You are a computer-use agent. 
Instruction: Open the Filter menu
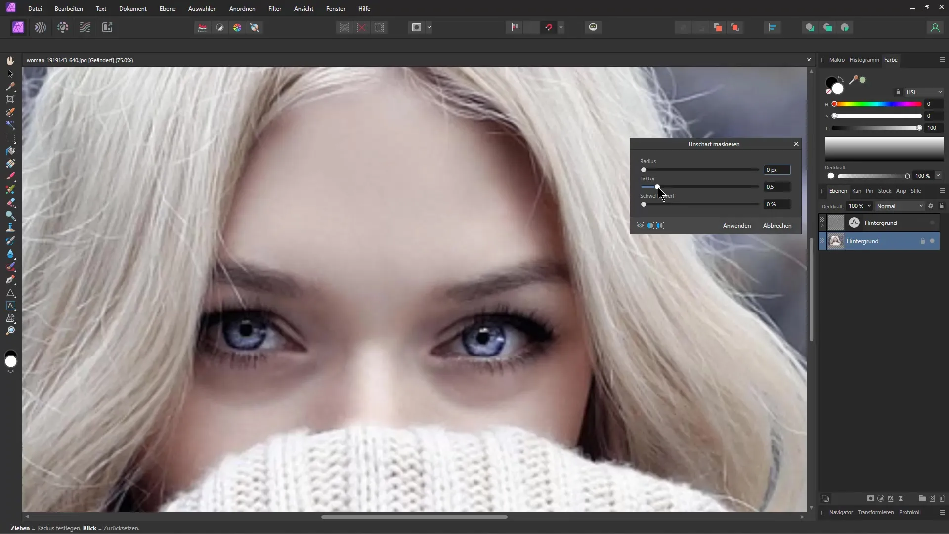point(275,8)
